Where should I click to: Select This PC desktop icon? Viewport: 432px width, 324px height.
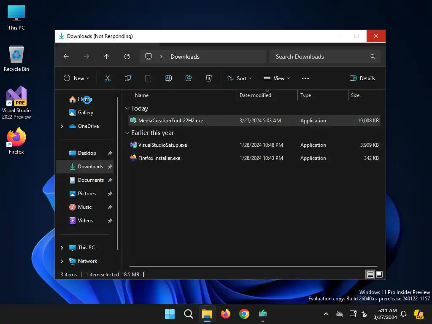pyautogui.click(x=16, y=18)
